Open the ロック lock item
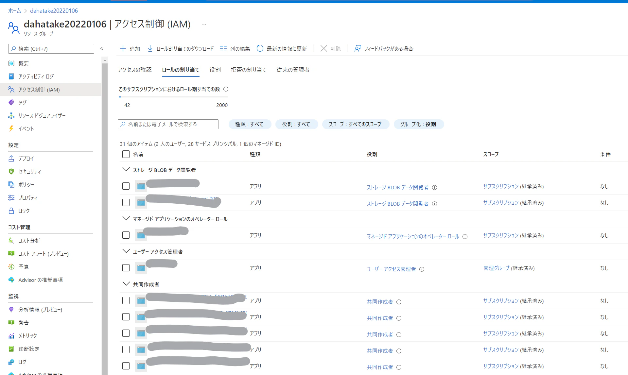The image size is (628, 375). point(24,211)
